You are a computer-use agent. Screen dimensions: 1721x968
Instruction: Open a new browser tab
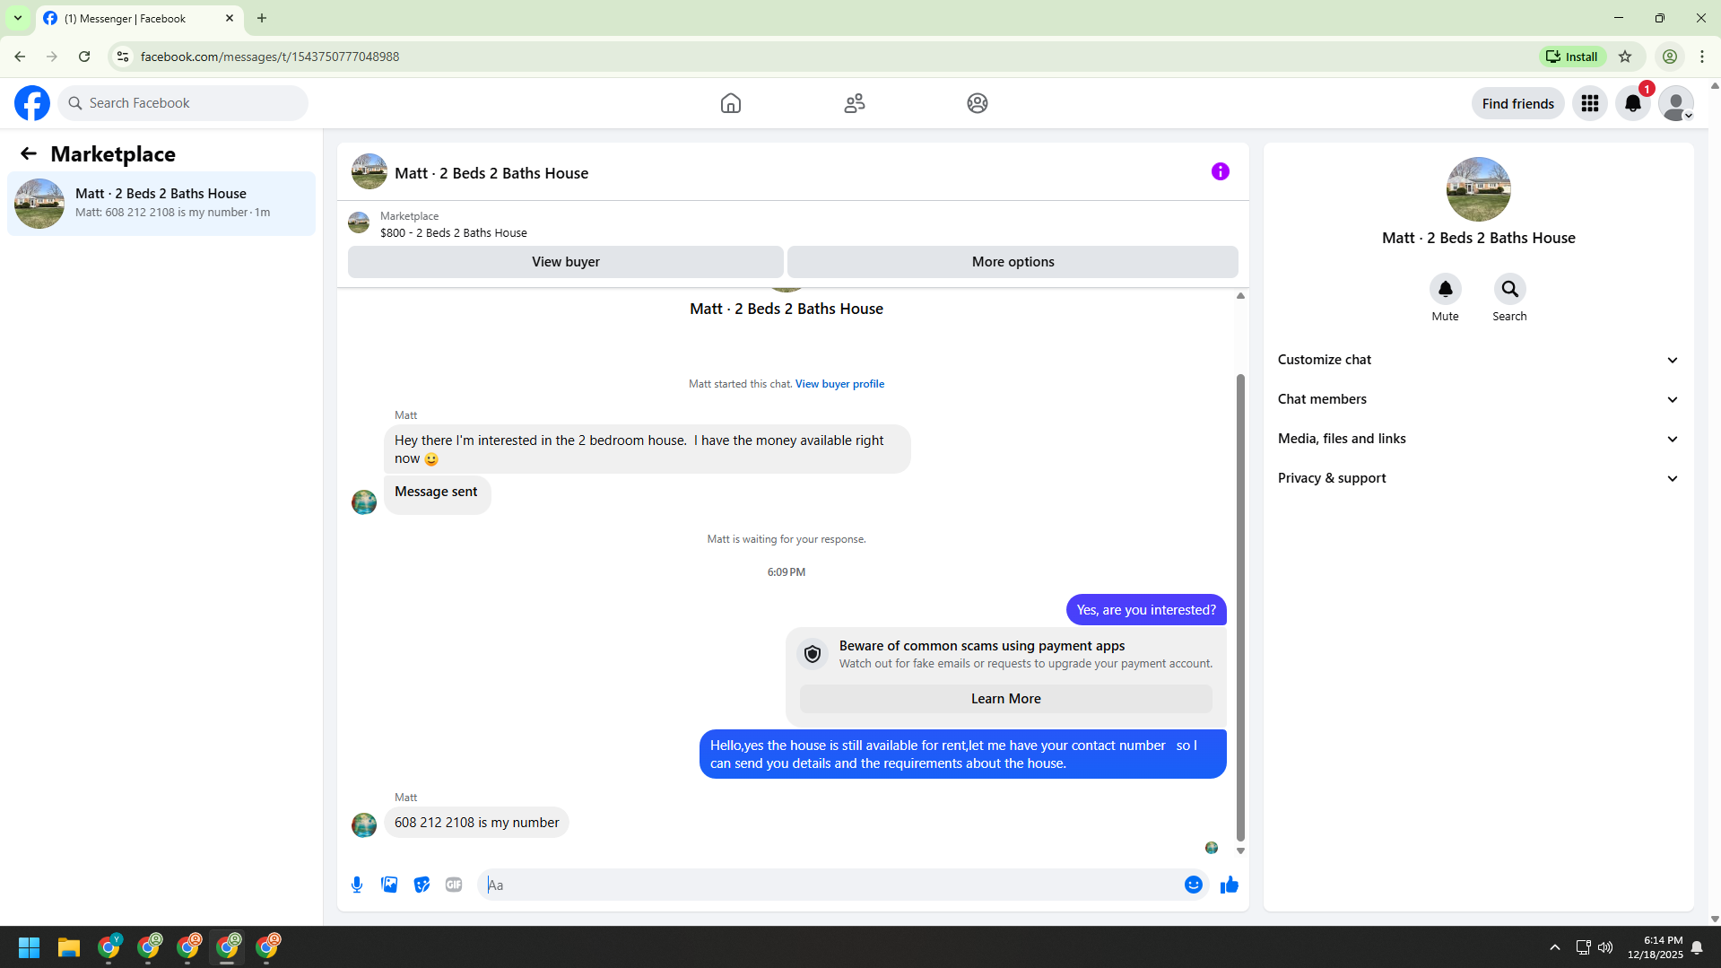pos(262,18)
